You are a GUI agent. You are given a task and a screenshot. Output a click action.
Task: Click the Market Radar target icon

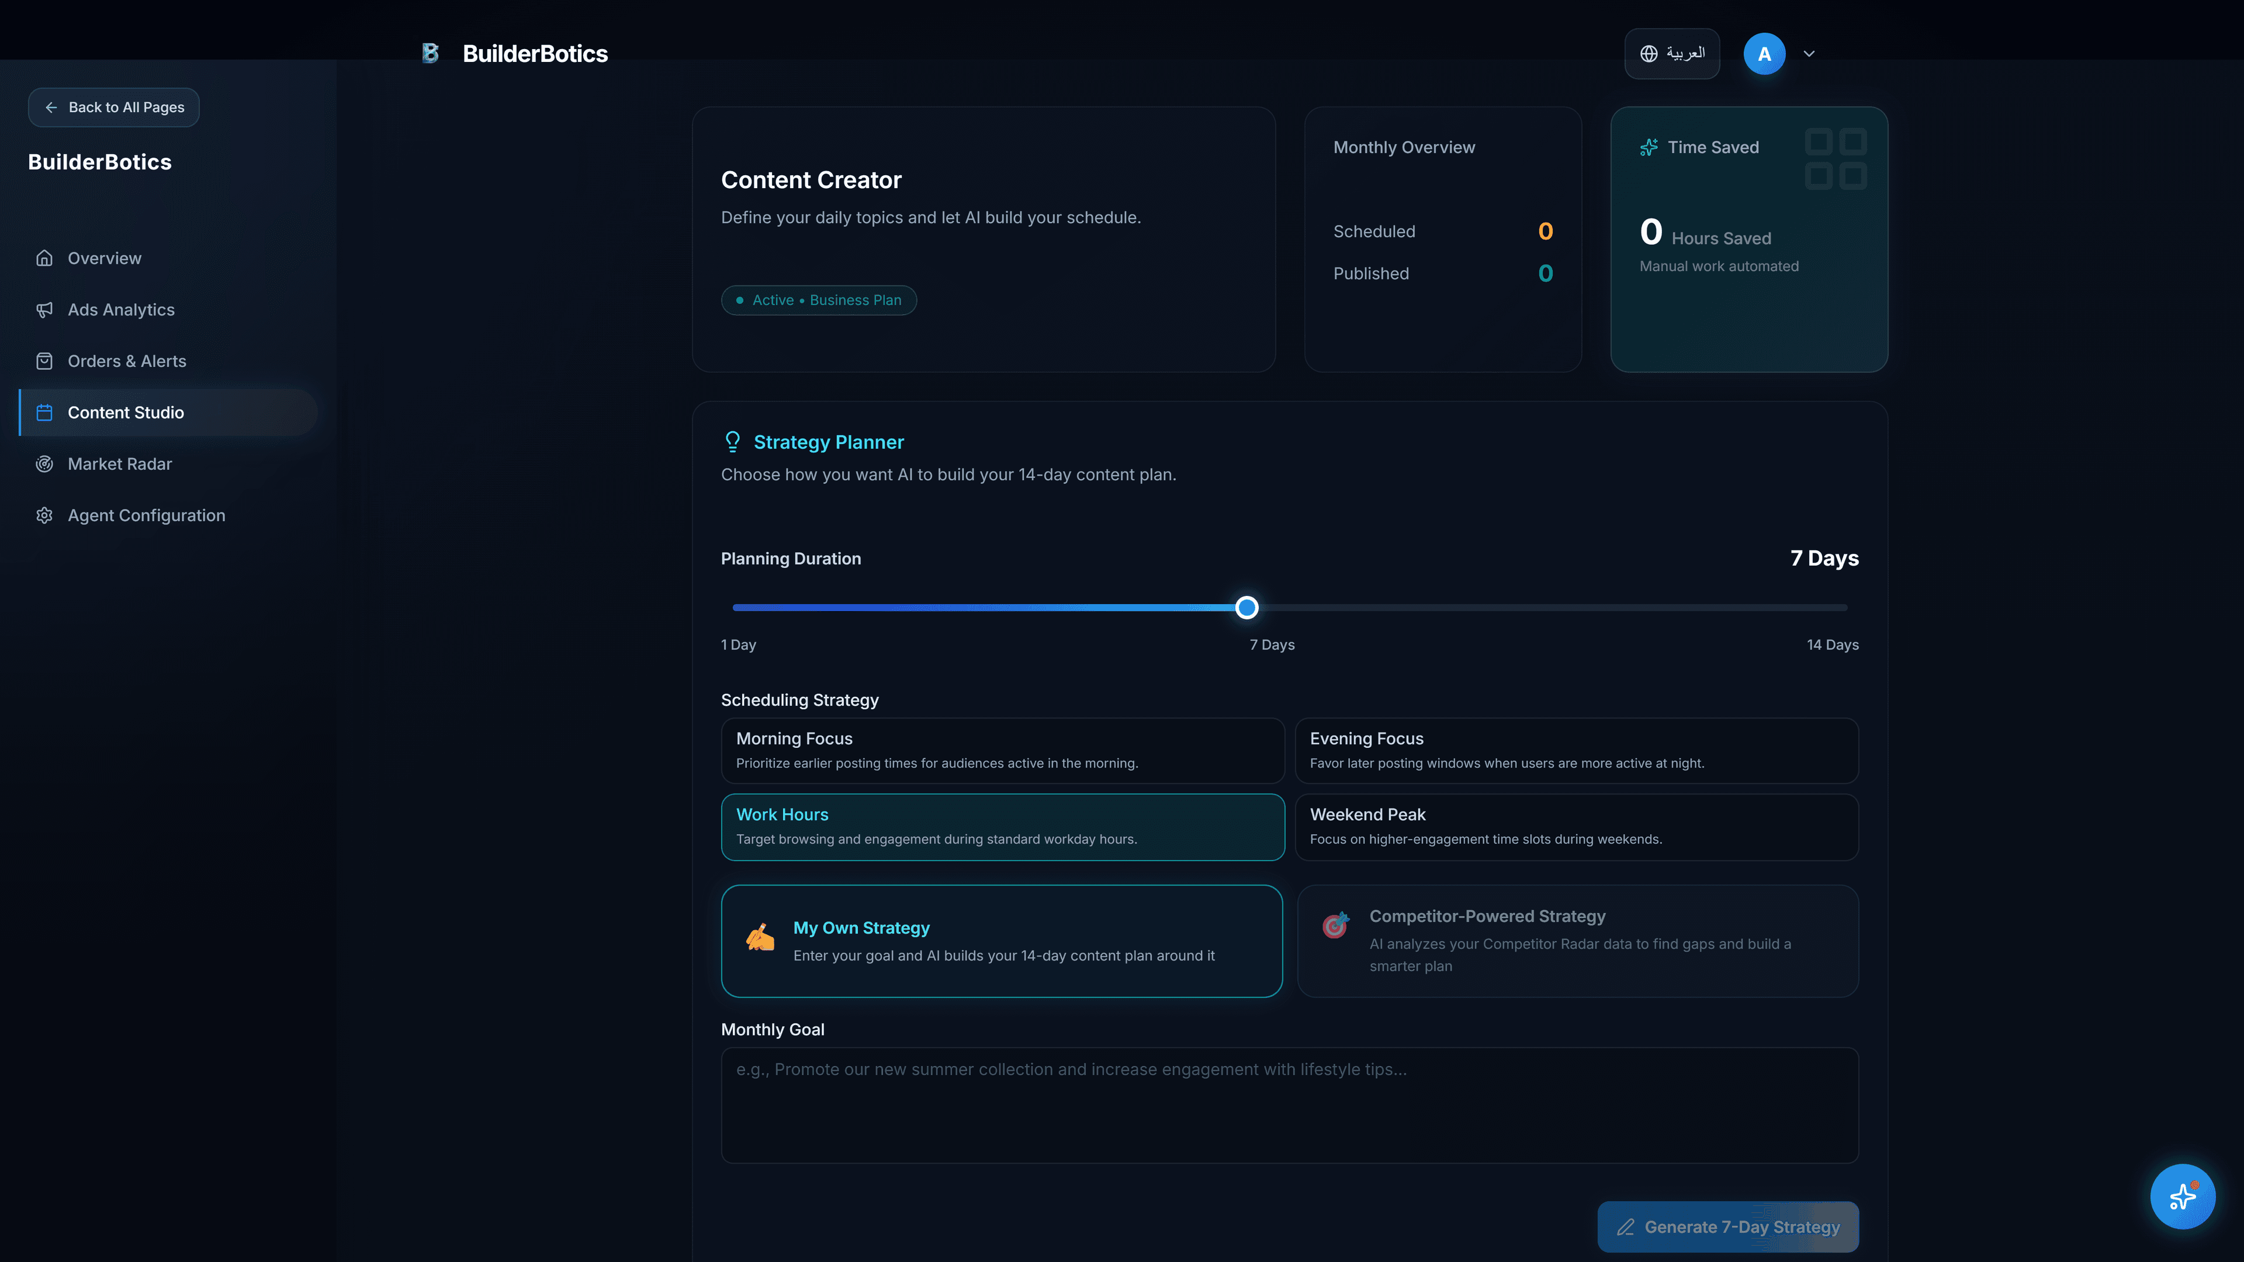(44, 463)
